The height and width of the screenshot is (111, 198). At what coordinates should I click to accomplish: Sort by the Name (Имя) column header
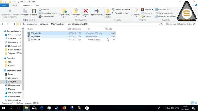point(30,29)
